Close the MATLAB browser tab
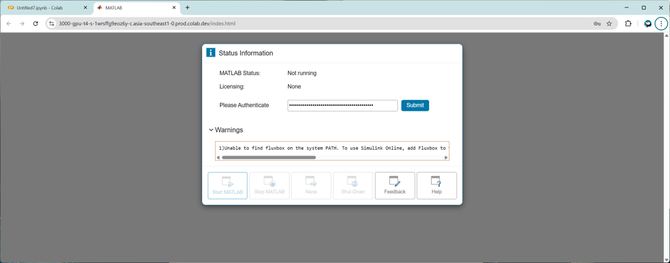670x263 pixels. 174,8
